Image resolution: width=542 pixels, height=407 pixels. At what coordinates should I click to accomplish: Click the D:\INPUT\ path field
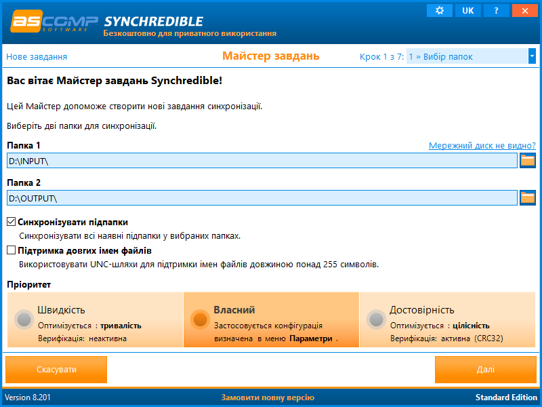coord(262,161)
